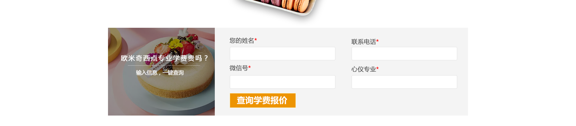
Task: Click the red asterisk beside 您的姓名
Action: pyautogui.click(x=256, y=40)
